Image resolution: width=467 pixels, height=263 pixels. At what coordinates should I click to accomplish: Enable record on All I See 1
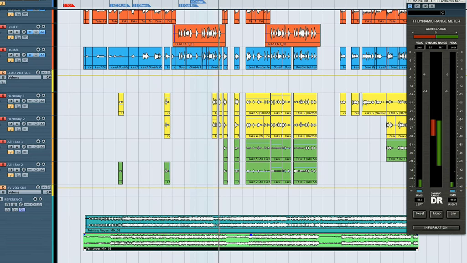[x=38, y=142]
